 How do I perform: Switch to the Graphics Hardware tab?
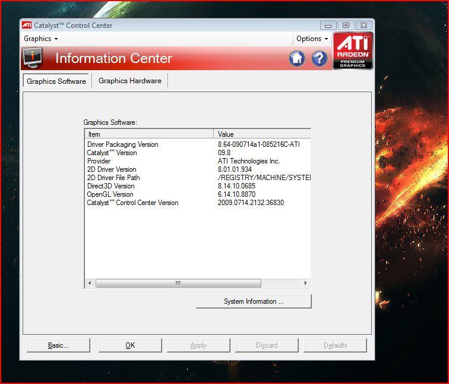[x=129, y=81]
